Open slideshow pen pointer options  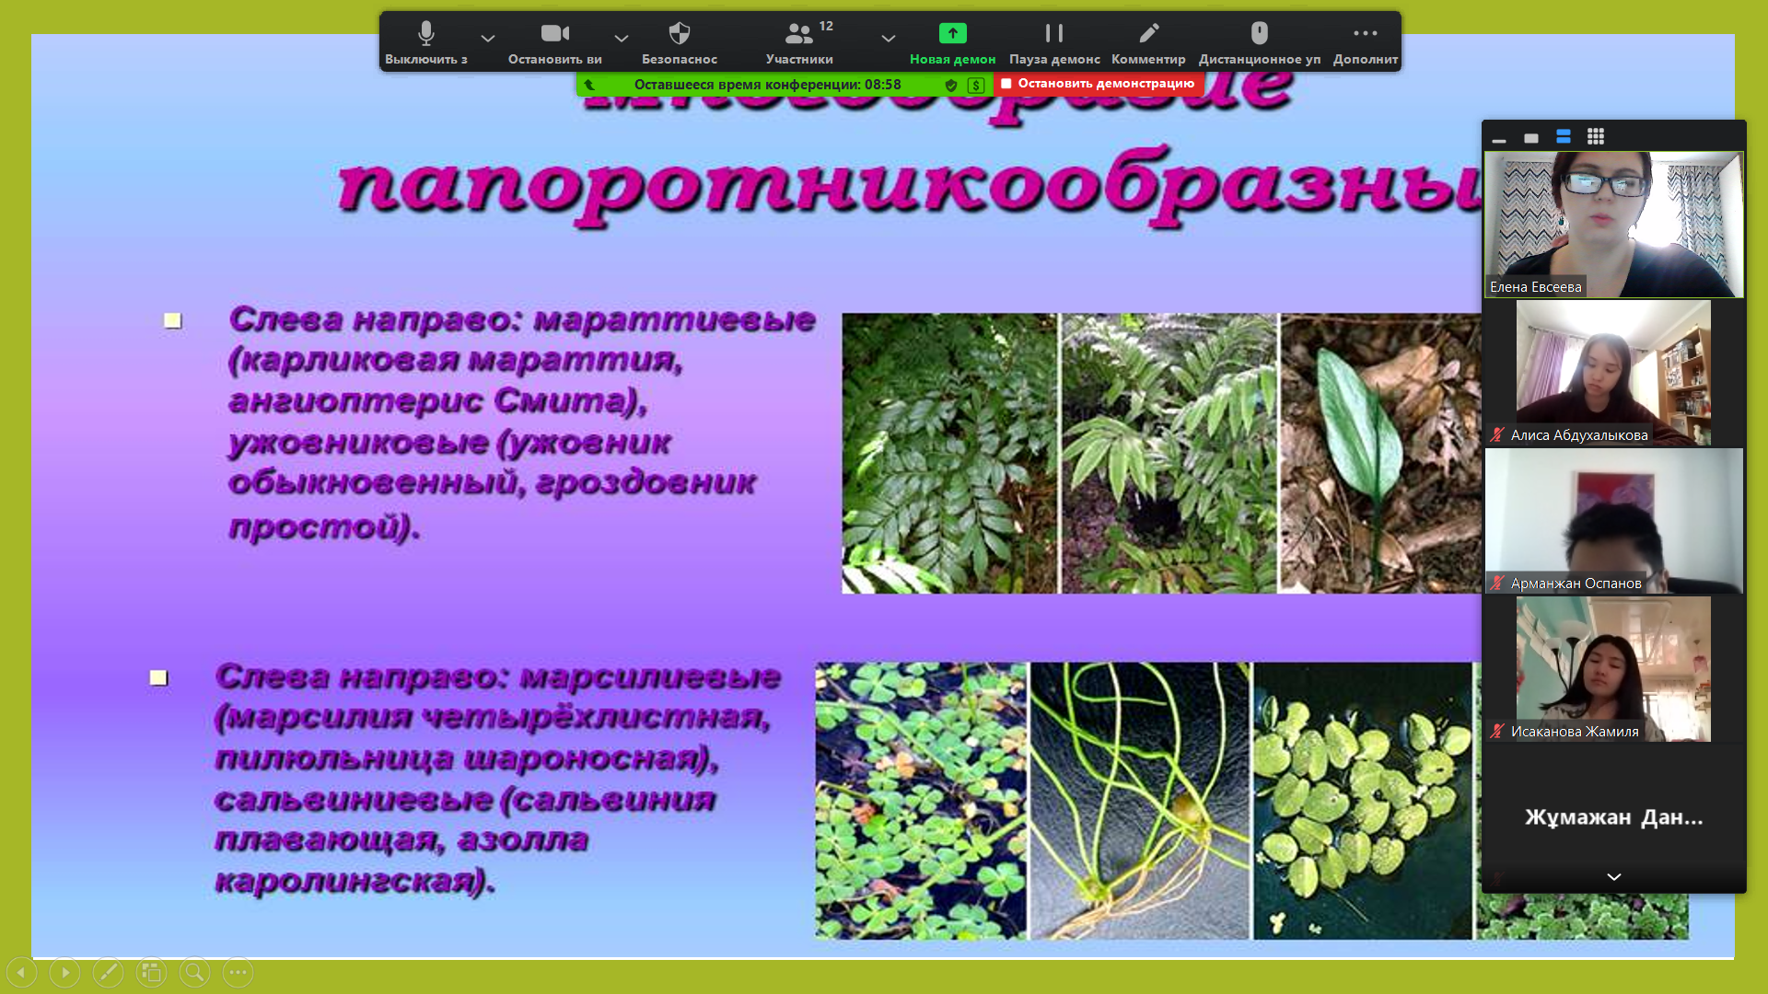pyautogui.click(x=108, y=972)
